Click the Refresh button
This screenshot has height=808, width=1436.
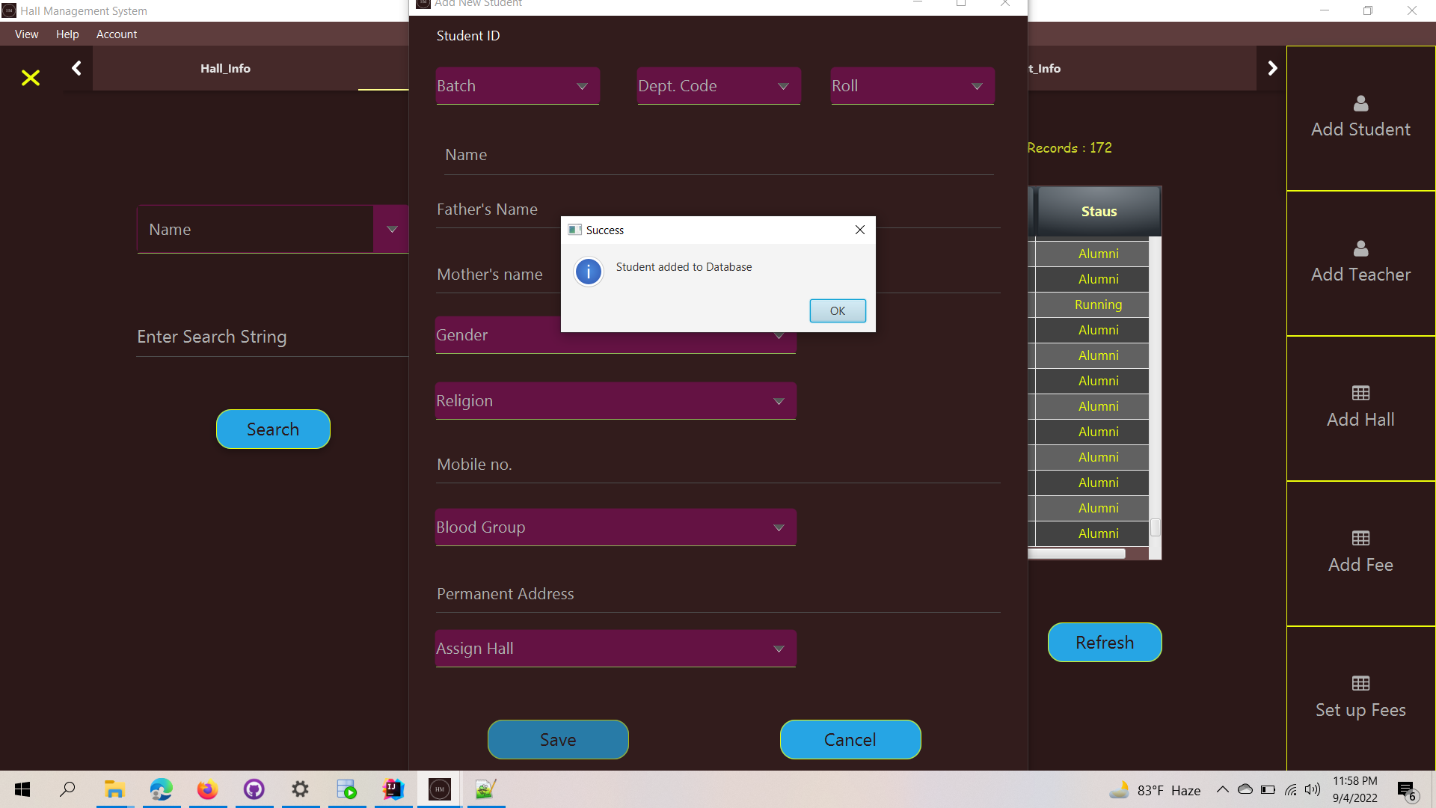(x=1105, y=642)
